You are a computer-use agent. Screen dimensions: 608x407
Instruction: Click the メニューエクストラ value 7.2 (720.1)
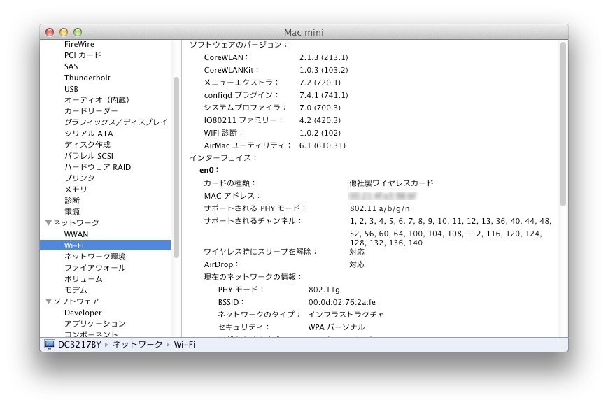coord(320,83)
